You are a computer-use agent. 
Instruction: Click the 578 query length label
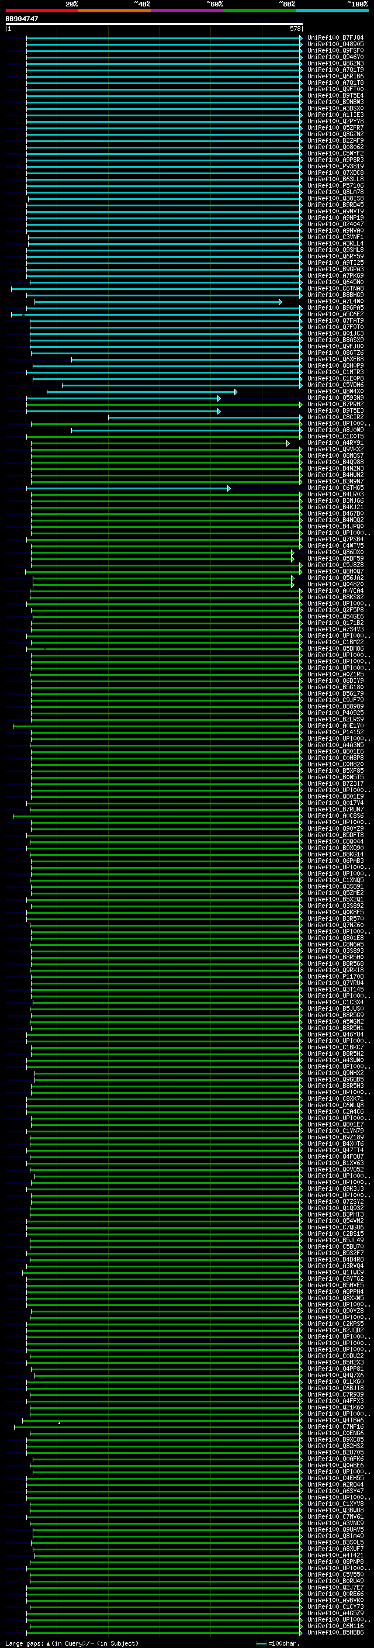(295, 29)
